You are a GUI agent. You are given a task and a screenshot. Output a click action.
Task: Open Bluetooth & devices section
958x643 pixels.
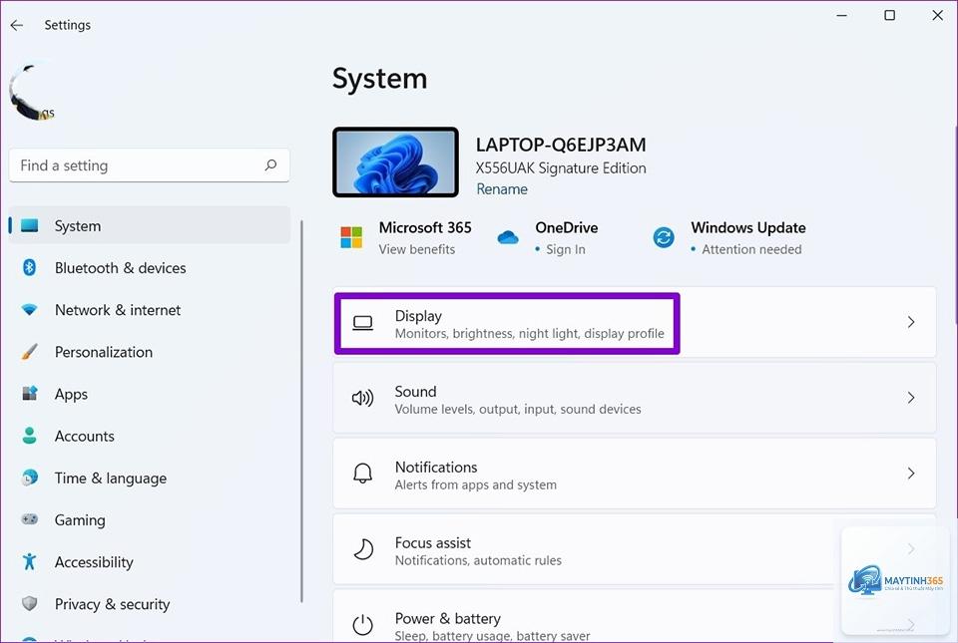pyautogui.click(x=150, y=268)
